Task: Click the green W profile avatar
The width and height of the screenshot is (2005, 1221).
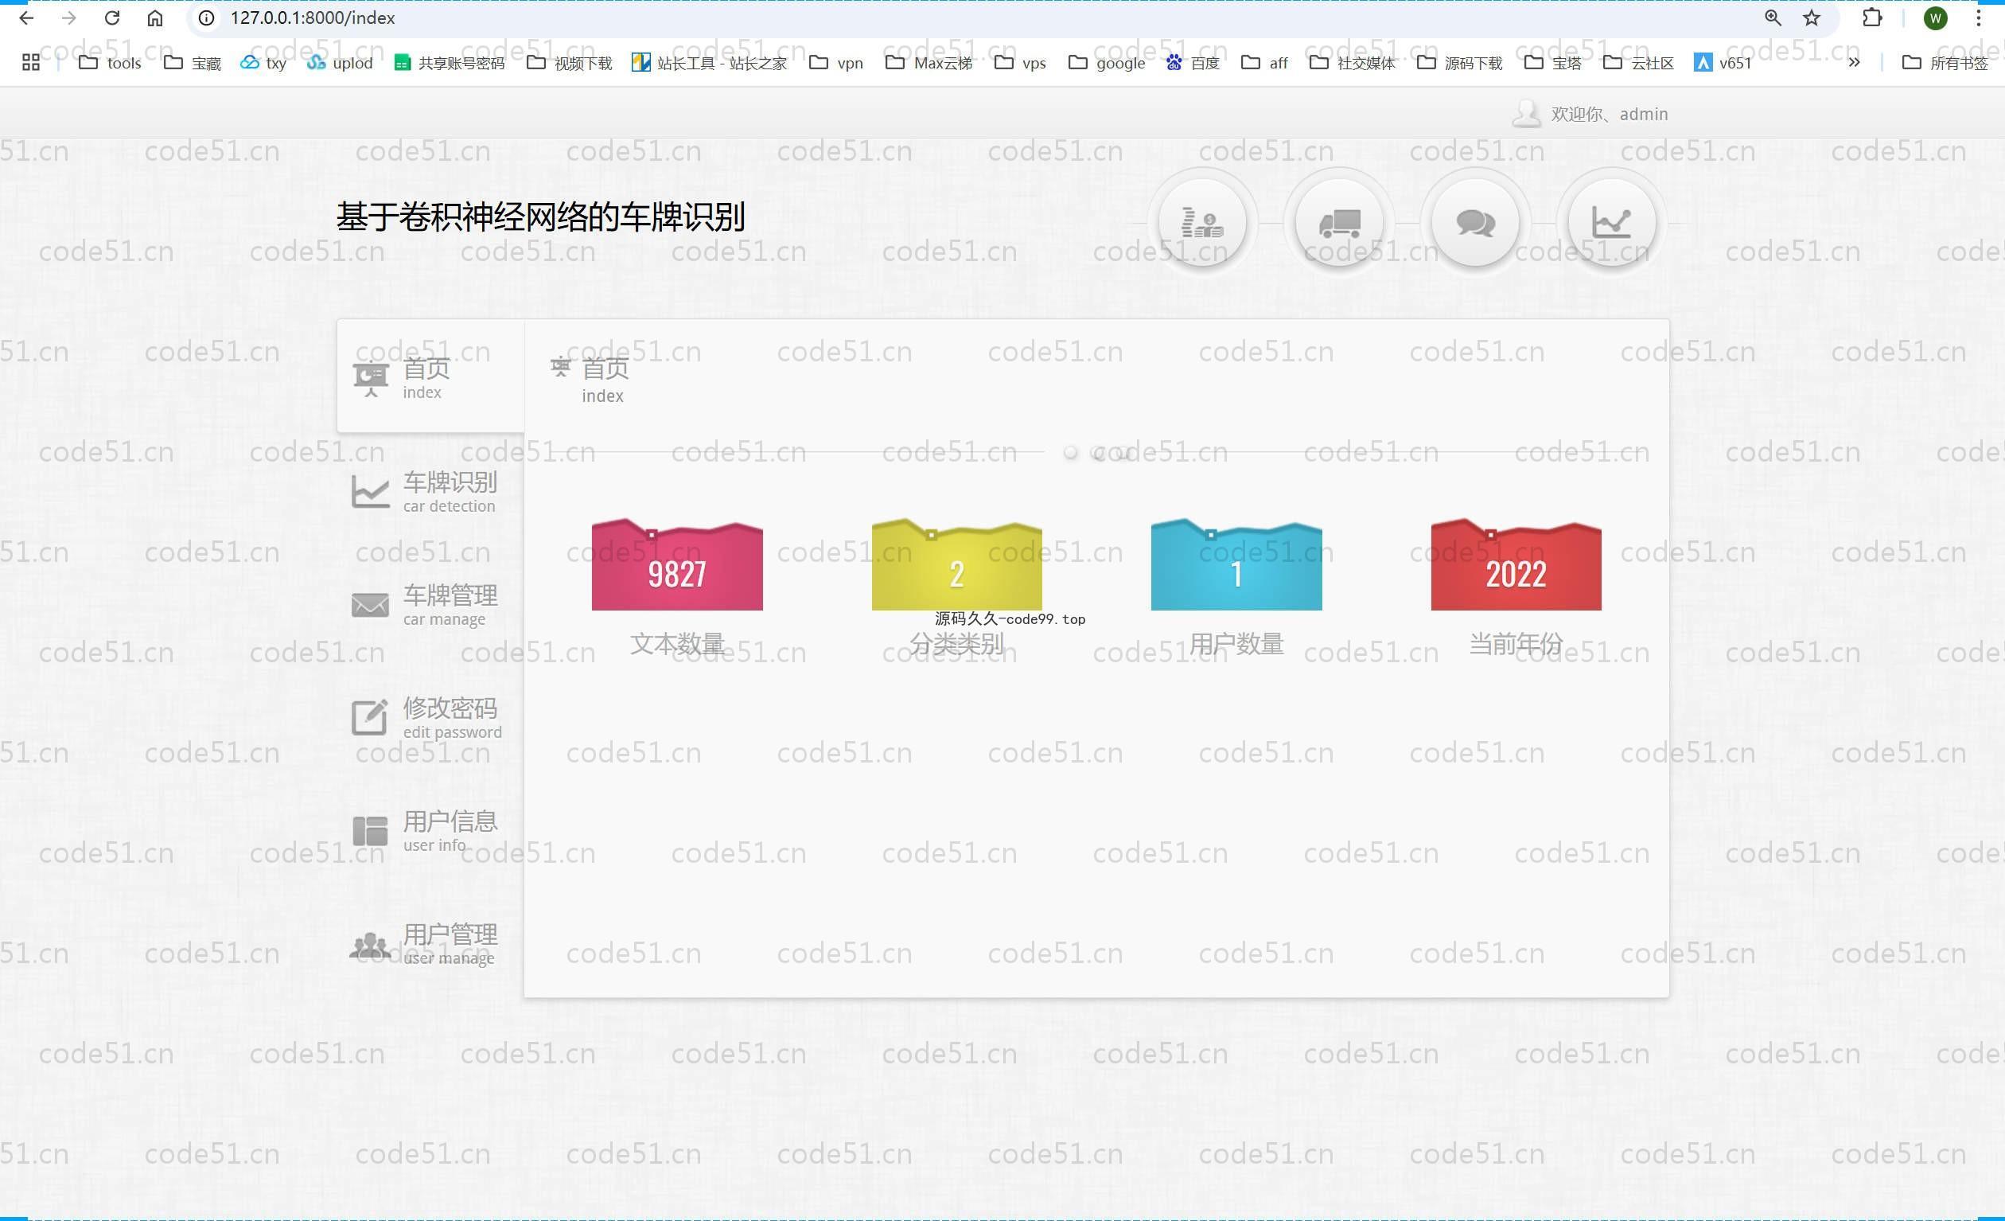Action: [x=1935, y=18]
